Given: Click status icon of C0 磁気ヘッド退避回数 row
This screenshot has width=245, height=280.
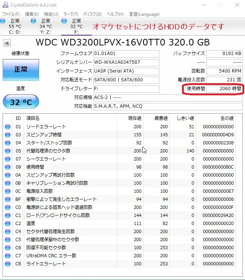Looking at the screenshot, I should 8,207.
